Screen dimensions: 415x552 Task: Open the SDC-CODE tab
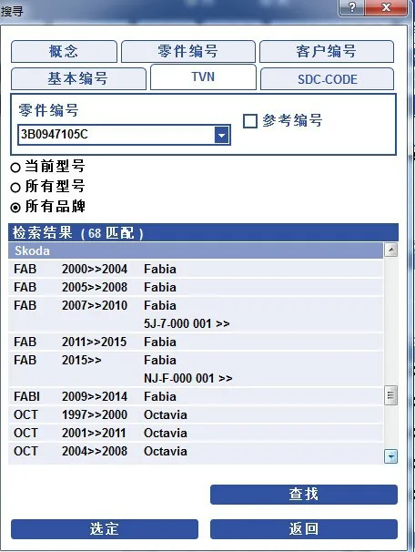tap(327, 79)
